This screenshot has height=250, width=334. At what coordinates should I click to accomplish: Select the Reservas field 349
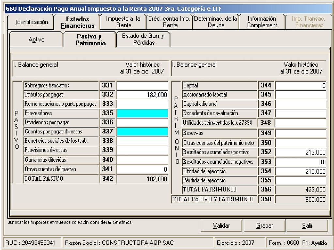(x=301, y=133)
